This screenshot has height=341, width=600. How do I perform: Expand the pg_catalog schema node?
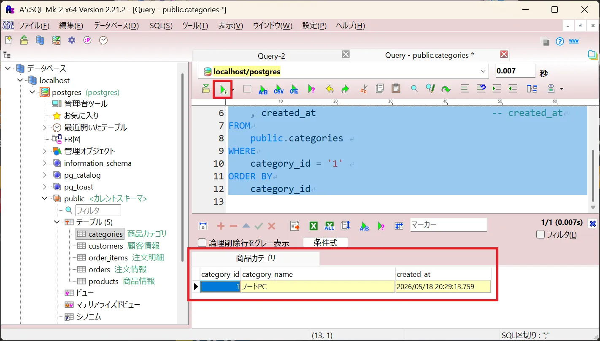[x=45, y=175]
